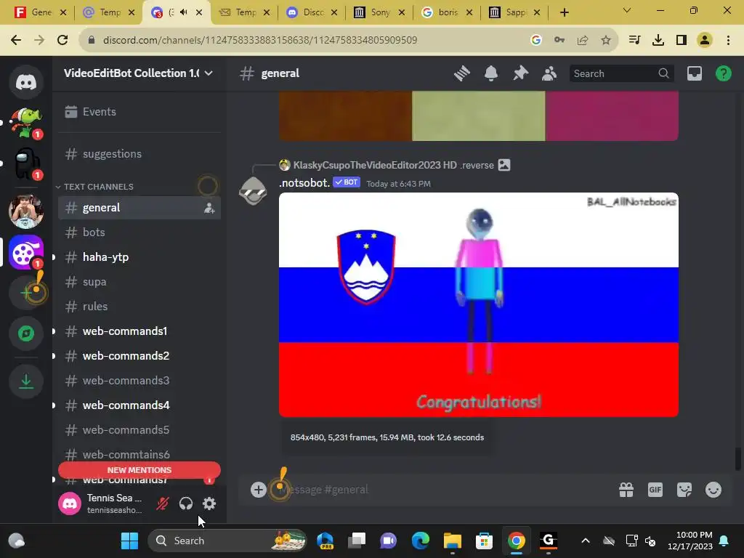The width and height of the screenshot is (744, 558).
Task: Open Windows Start menu
Action: [x=129, y=541]
